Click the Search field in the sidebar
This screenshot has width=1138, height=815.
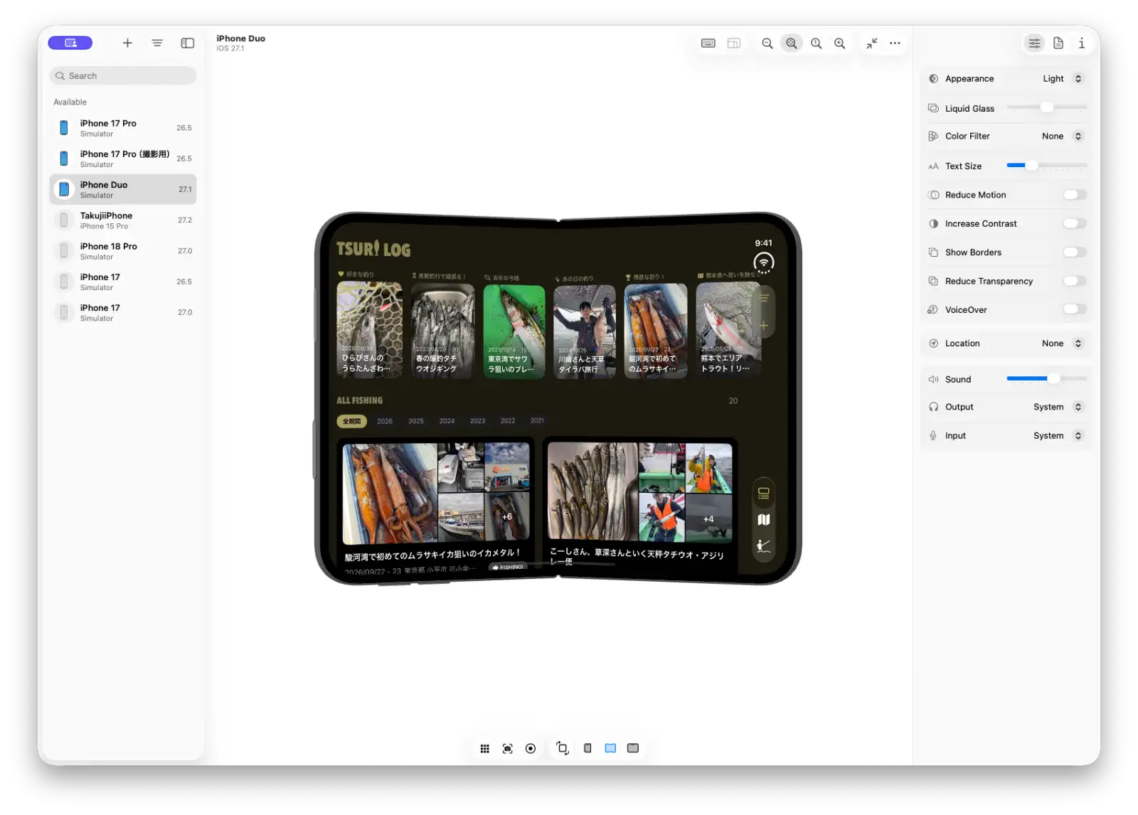(x=123, y=76)
